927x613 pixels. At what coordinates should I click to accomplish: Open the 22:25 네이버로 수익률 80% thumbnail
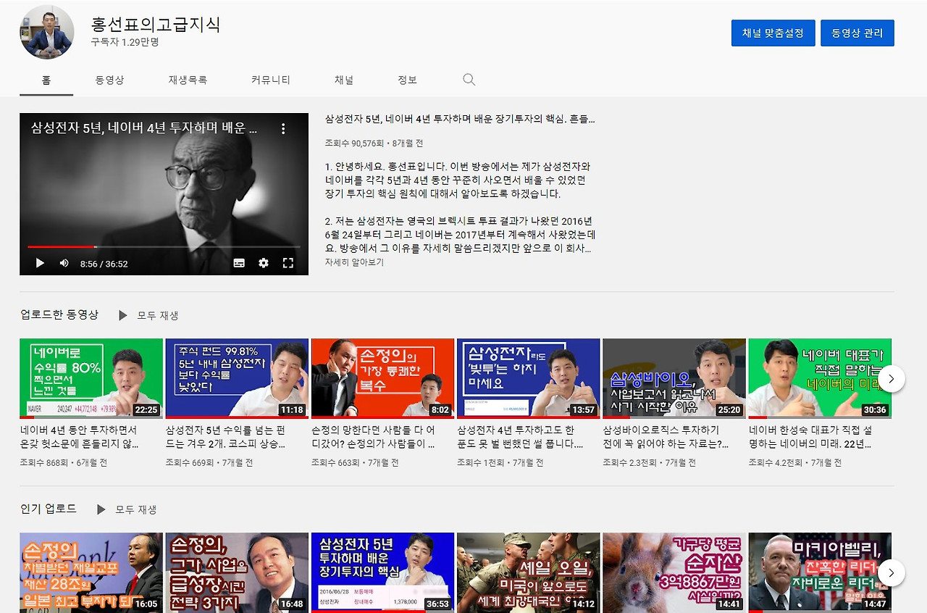point(91,378)
